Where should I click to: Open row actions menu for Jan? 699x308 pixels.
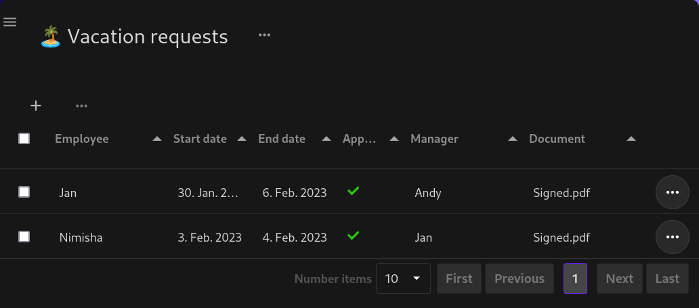[x=672, y=192]
